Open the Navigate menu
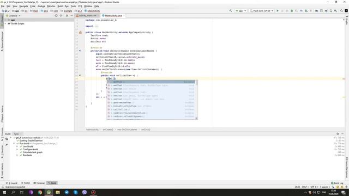 point(23,6)
